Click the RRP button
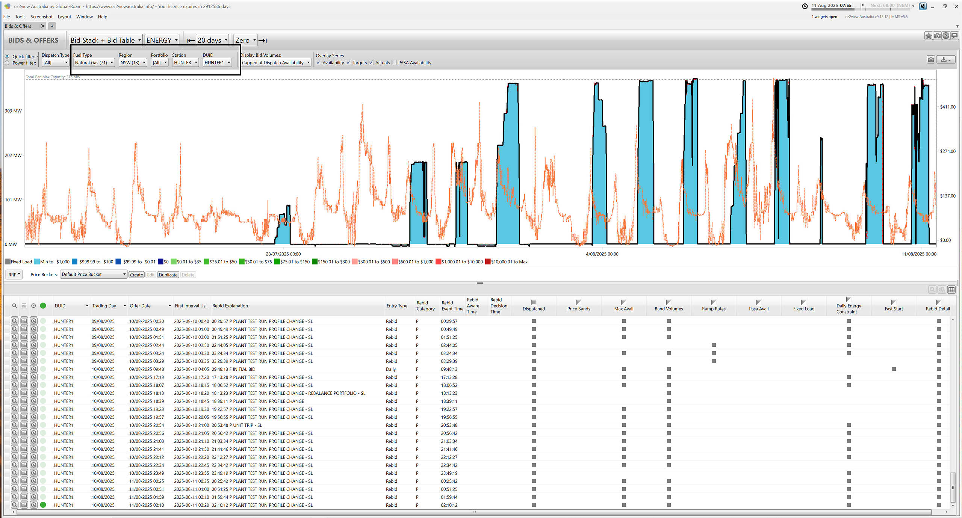Image resolution: width=962 pixels, height=518 pixels. tap(14, 275)
